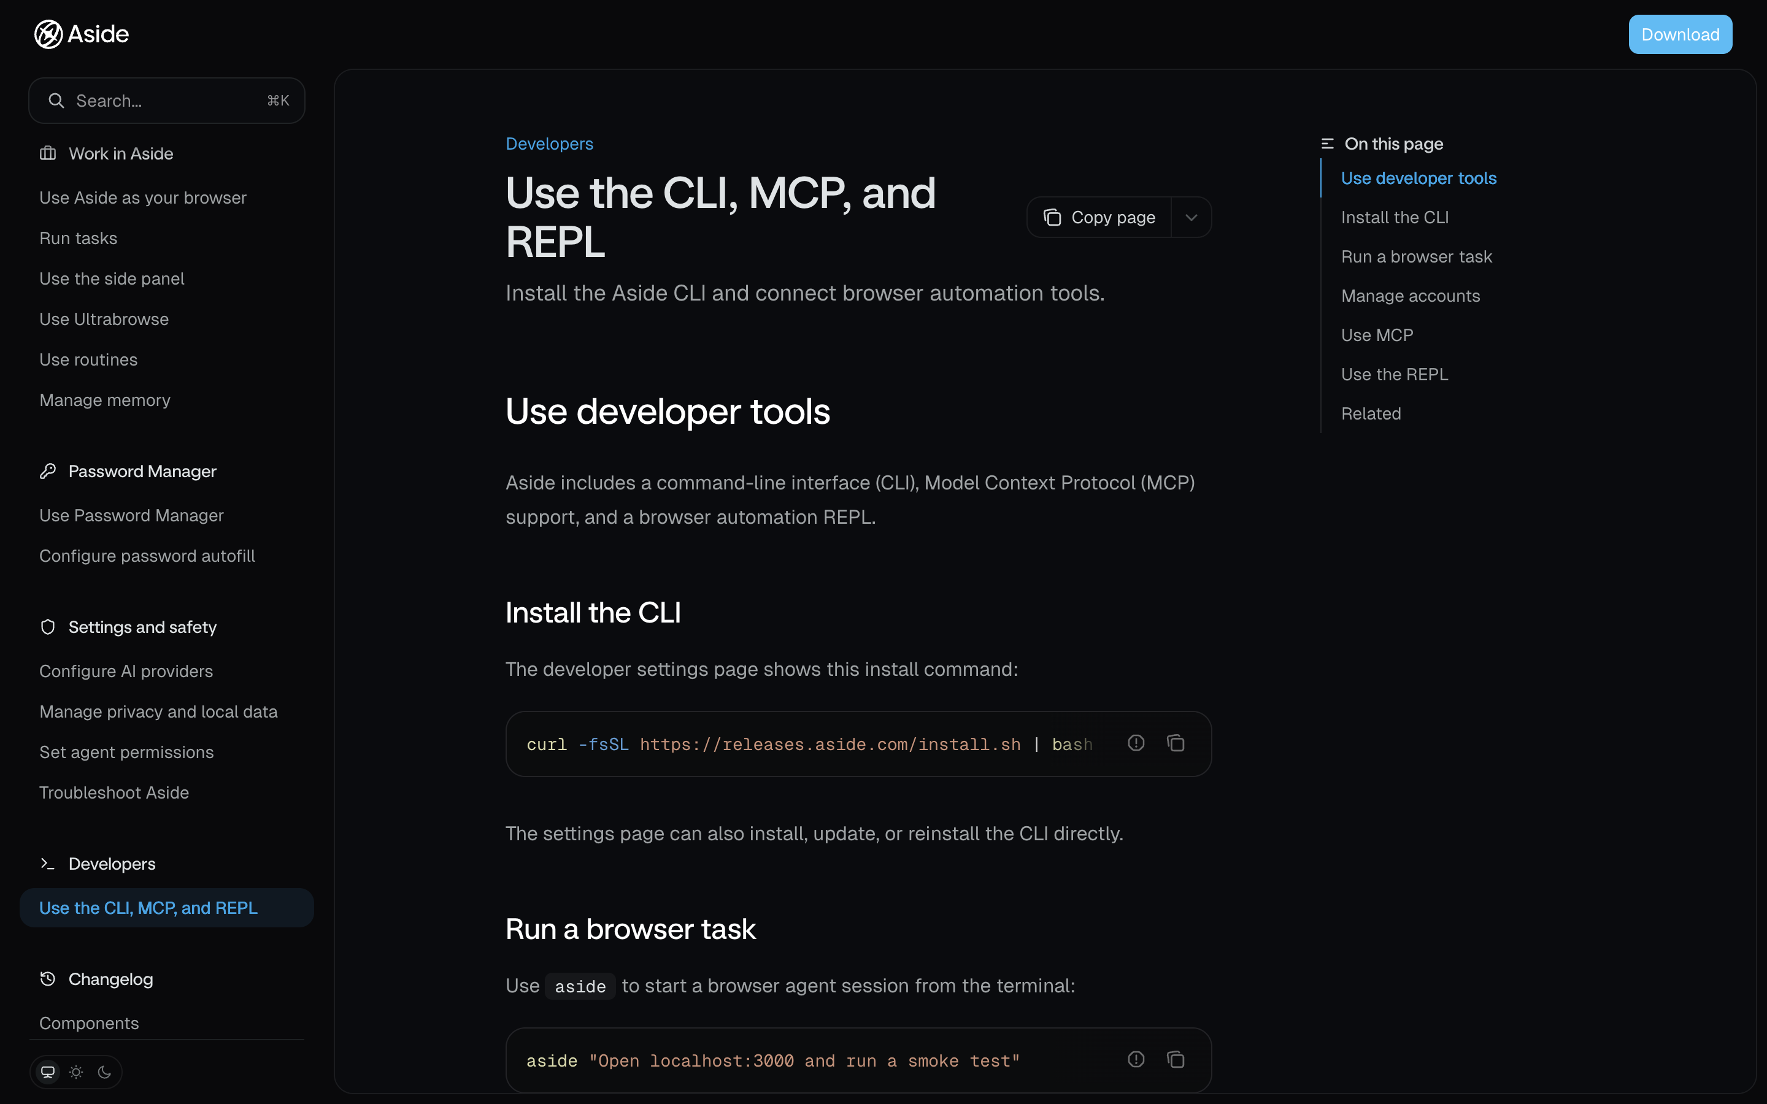This screenshot has height=1104, width=1767.
Task: Open Use the side panel page
Action: [112, 279]
